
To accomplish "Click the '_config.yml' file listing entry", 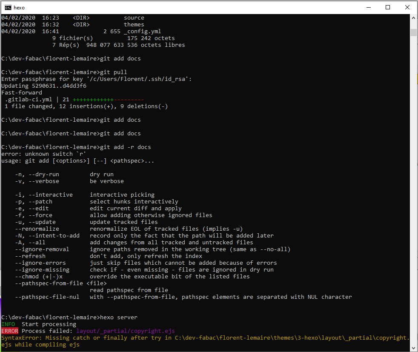I will [x=142, y=31].
